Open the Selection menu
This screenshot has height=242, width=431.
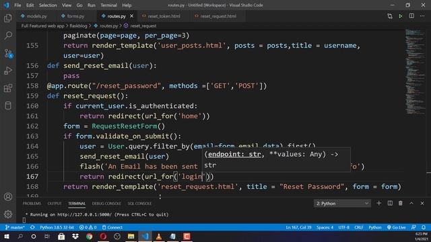point(48,5)
